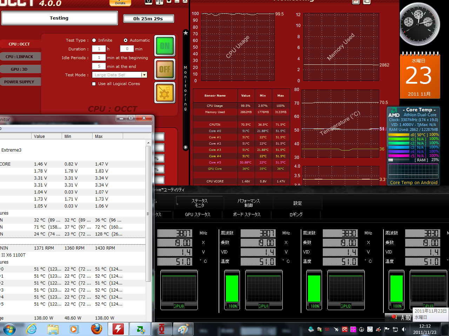Image resolution: width=449 pixels, height=336 pixels.
Task: Click the red 50 temperature tray icon
Action: coord(327,330)
